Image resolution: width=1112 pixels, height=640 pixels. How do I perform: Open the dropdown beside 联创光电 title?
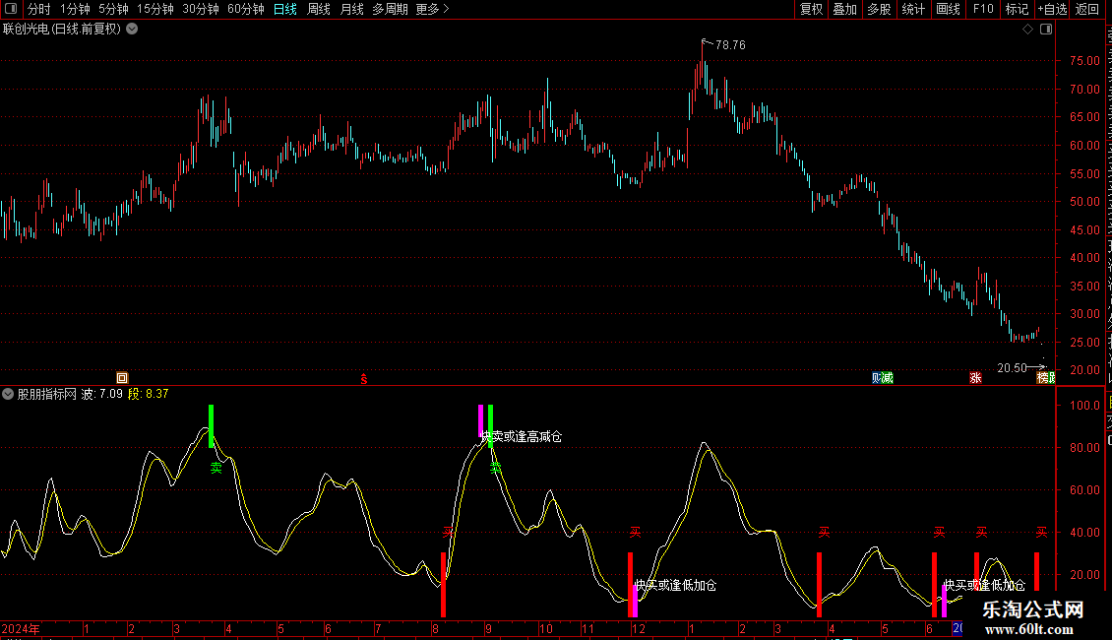click(x=132, y=30)
